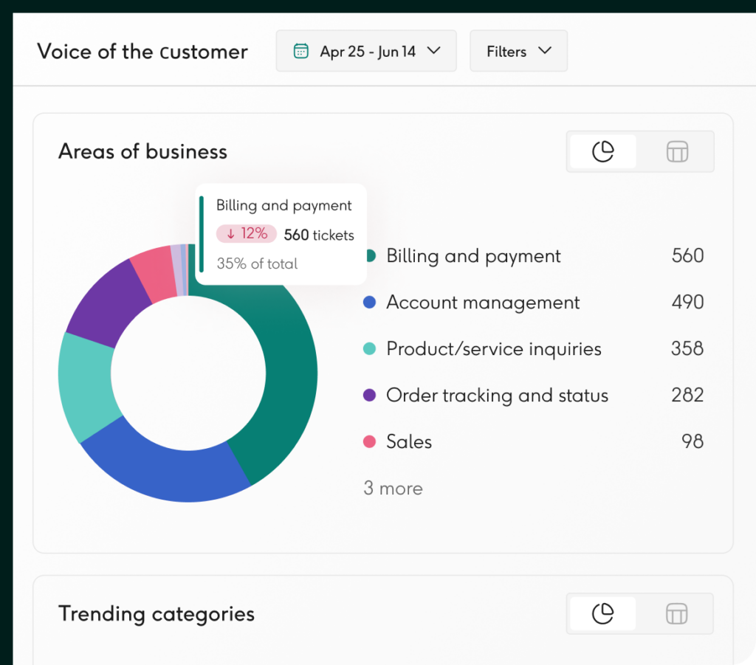Image resolution: width=756 pixels, height=665 pixels.
Task: Open the Filters dropdown
Action: coord(518,51)
